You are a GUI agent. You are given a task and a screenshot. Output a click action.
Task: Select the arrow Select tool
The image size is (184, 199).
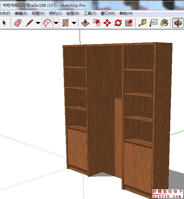(x=4, y=23)
